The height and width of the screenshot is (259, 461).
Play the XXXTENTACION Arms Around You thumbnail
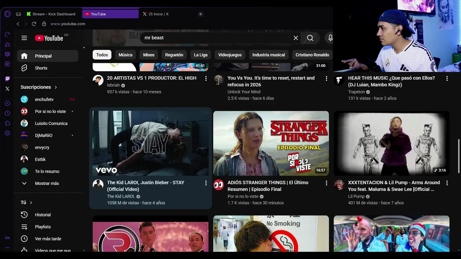pos(391,143)
